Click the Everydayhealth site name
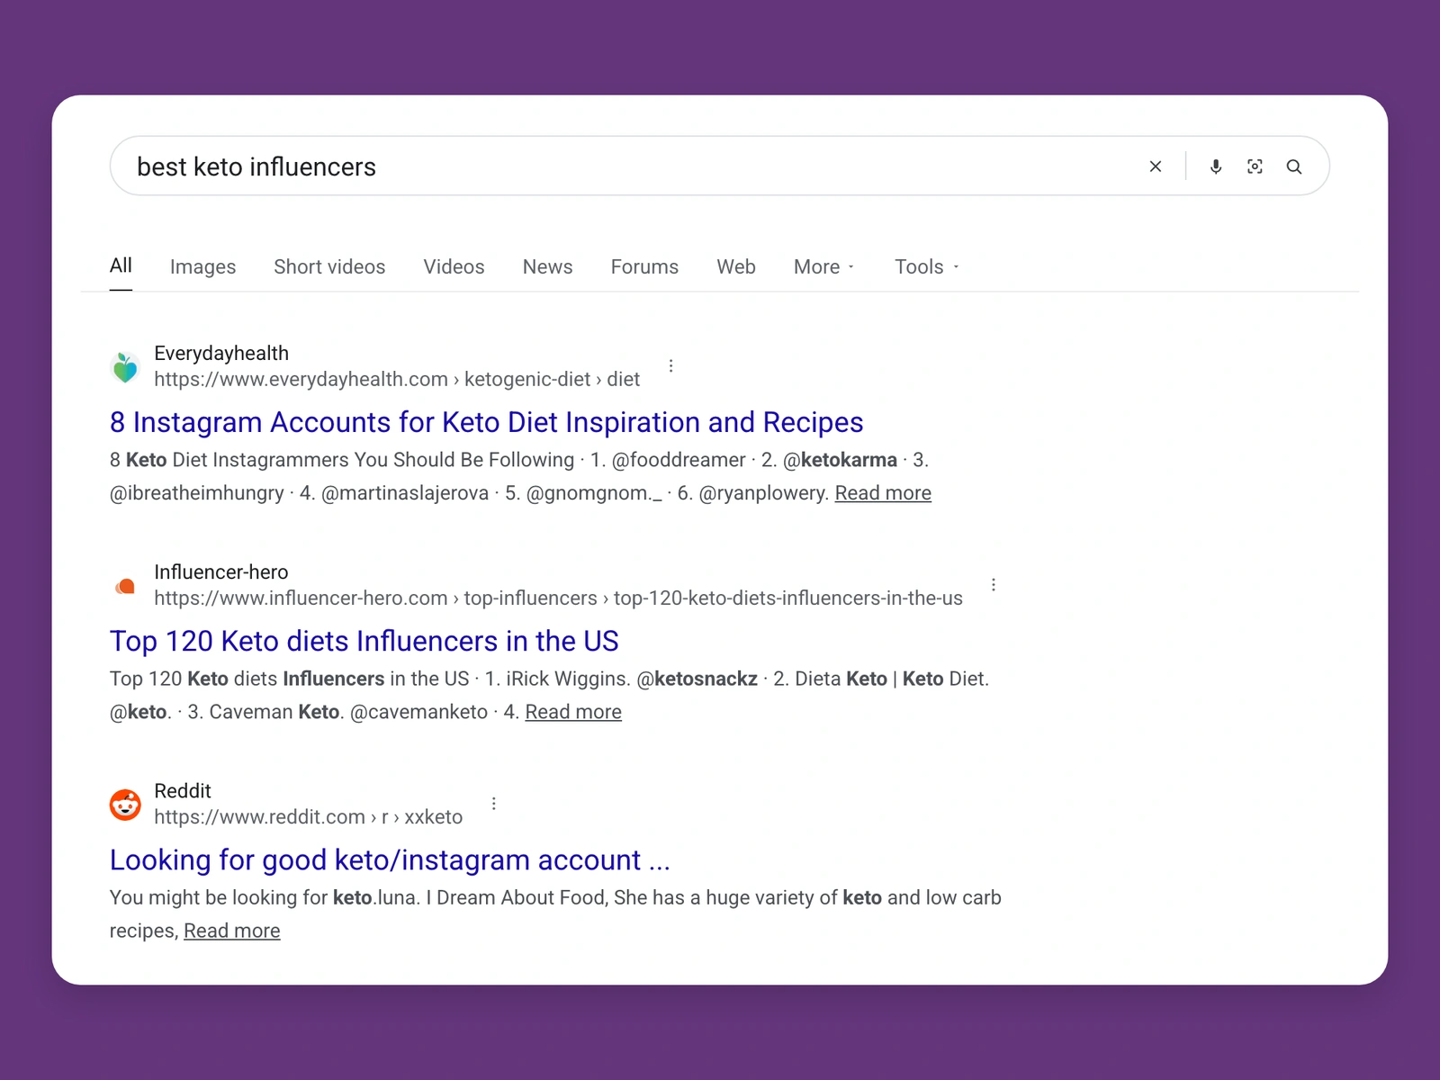Screen dimensions: 1440x1080 pos(221,353)
